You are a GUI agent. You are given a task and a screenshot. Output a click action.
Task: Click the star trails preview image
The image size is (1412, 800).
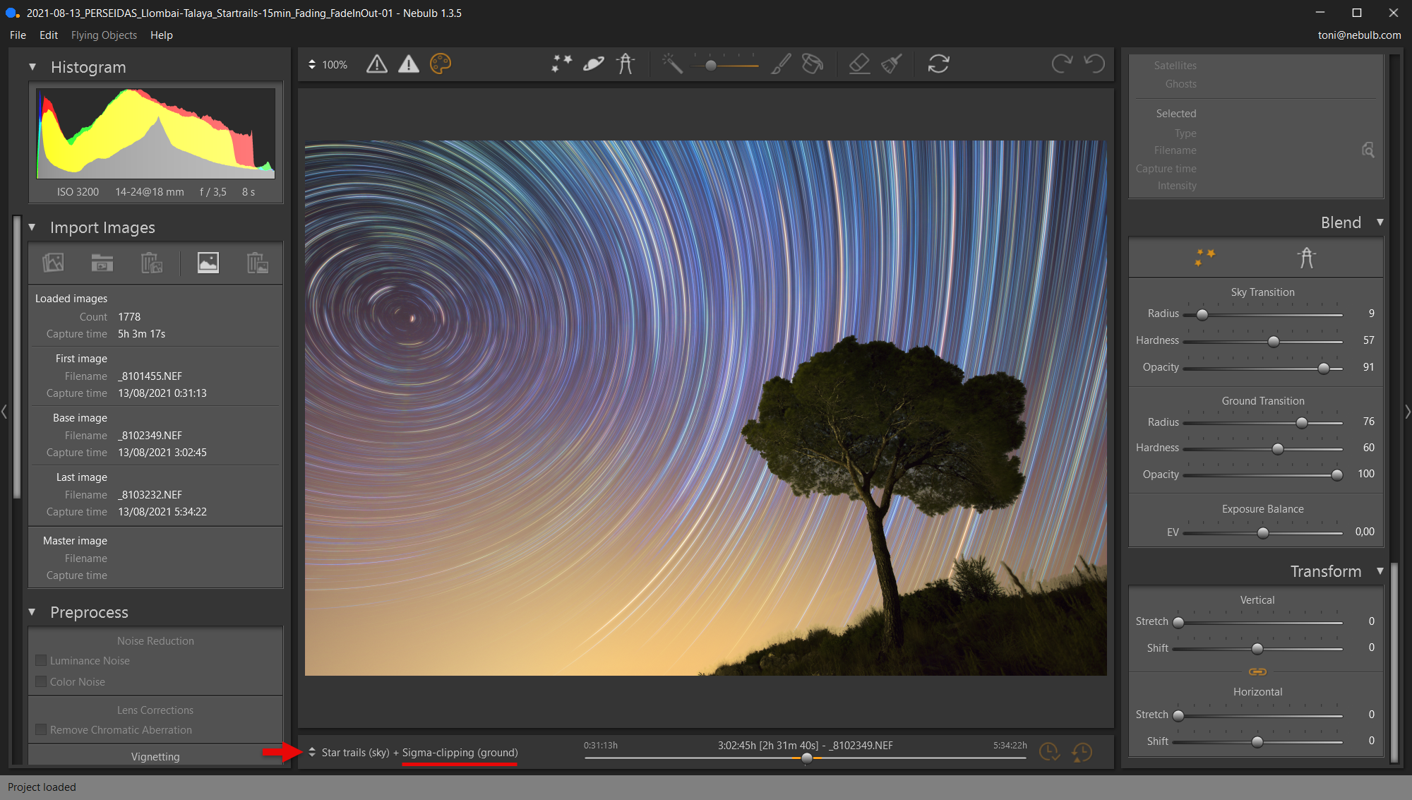point(705,407)
